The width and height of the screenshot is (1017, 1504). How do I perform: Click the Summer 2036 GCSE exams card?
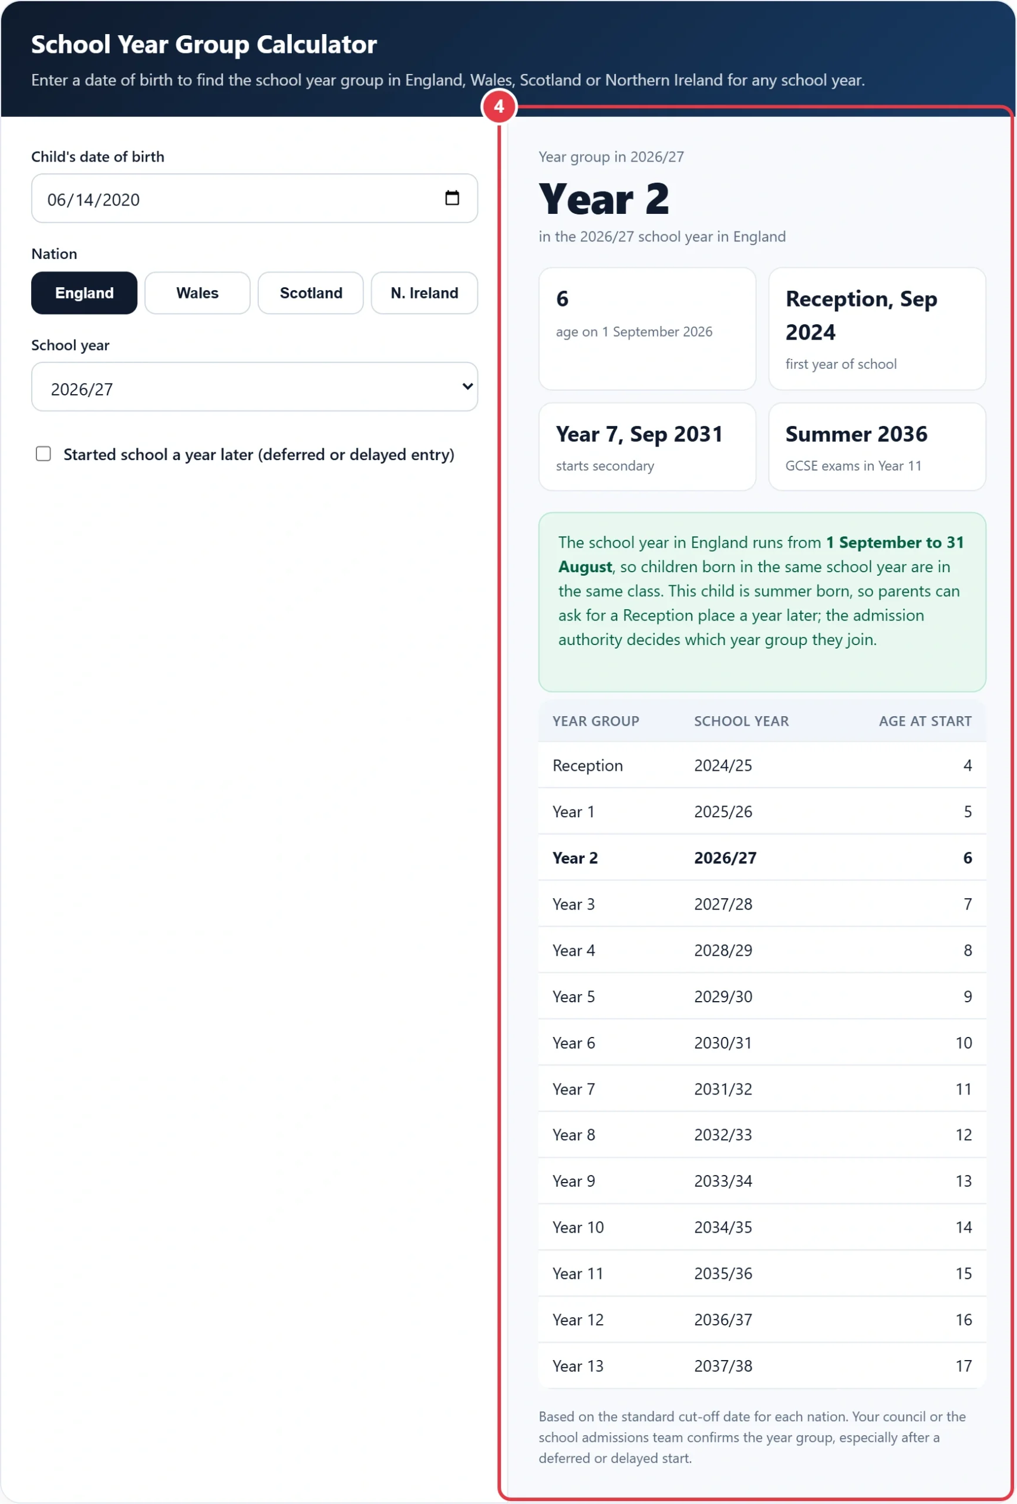pyautogui.click(x=877, y=447)
